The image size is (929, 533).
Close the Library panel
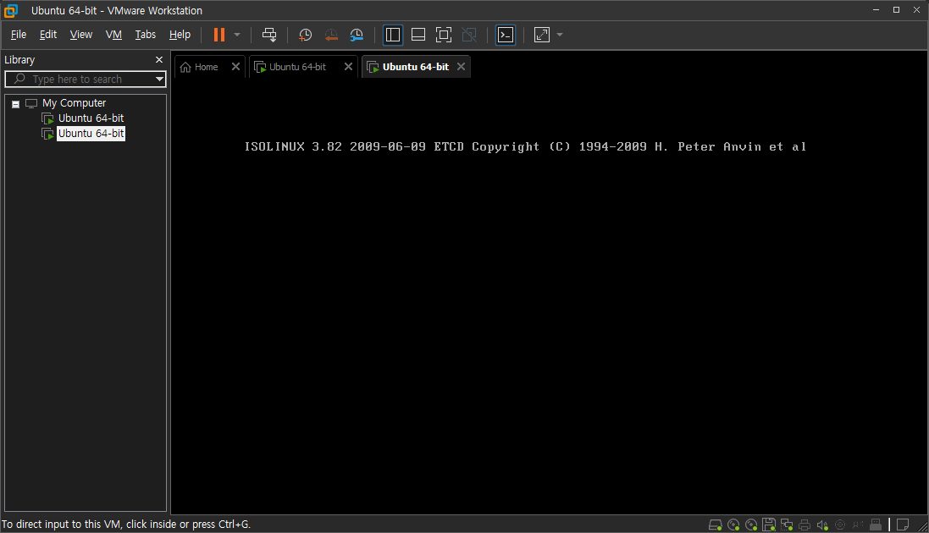(158, 60)
